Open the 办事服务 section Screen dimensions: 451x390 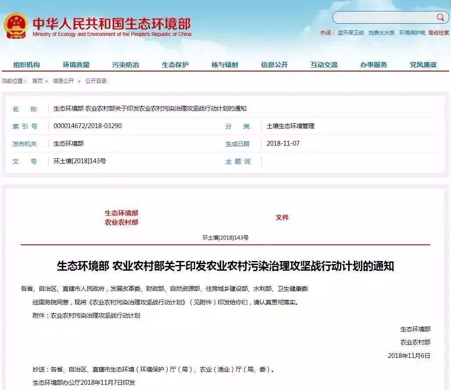pos(373,64)
